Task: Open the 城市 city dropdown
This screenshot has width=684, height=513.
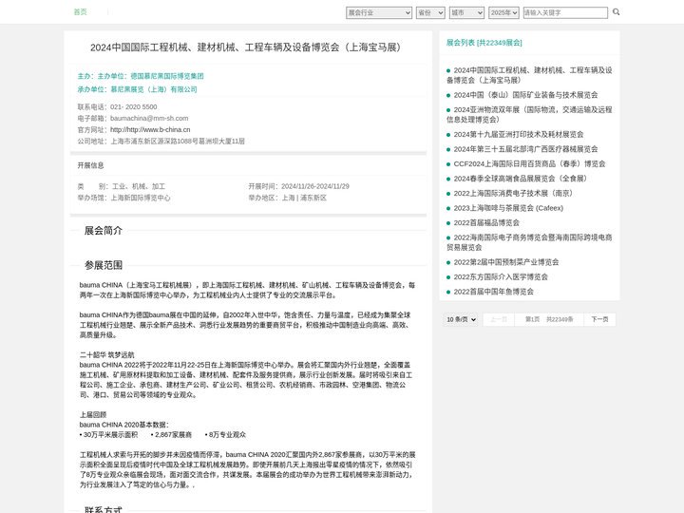Action: [466, 12]
